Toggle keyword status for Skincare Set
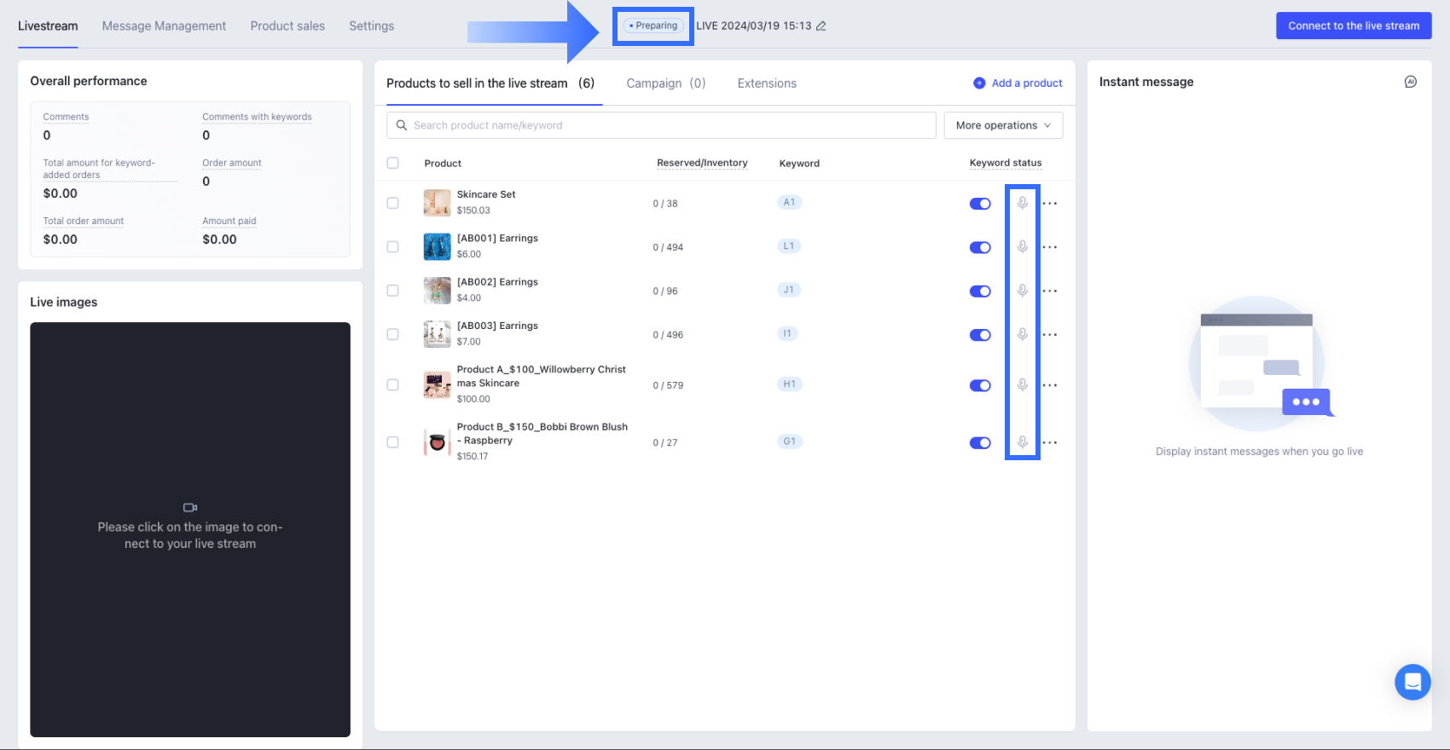Image resolution: width=1450 pixels, height=750 pixels. pyautogui.click(x=980, y=204)
